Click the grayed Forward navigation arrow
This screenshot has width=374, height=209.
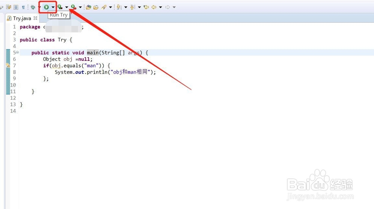(168, 7)
